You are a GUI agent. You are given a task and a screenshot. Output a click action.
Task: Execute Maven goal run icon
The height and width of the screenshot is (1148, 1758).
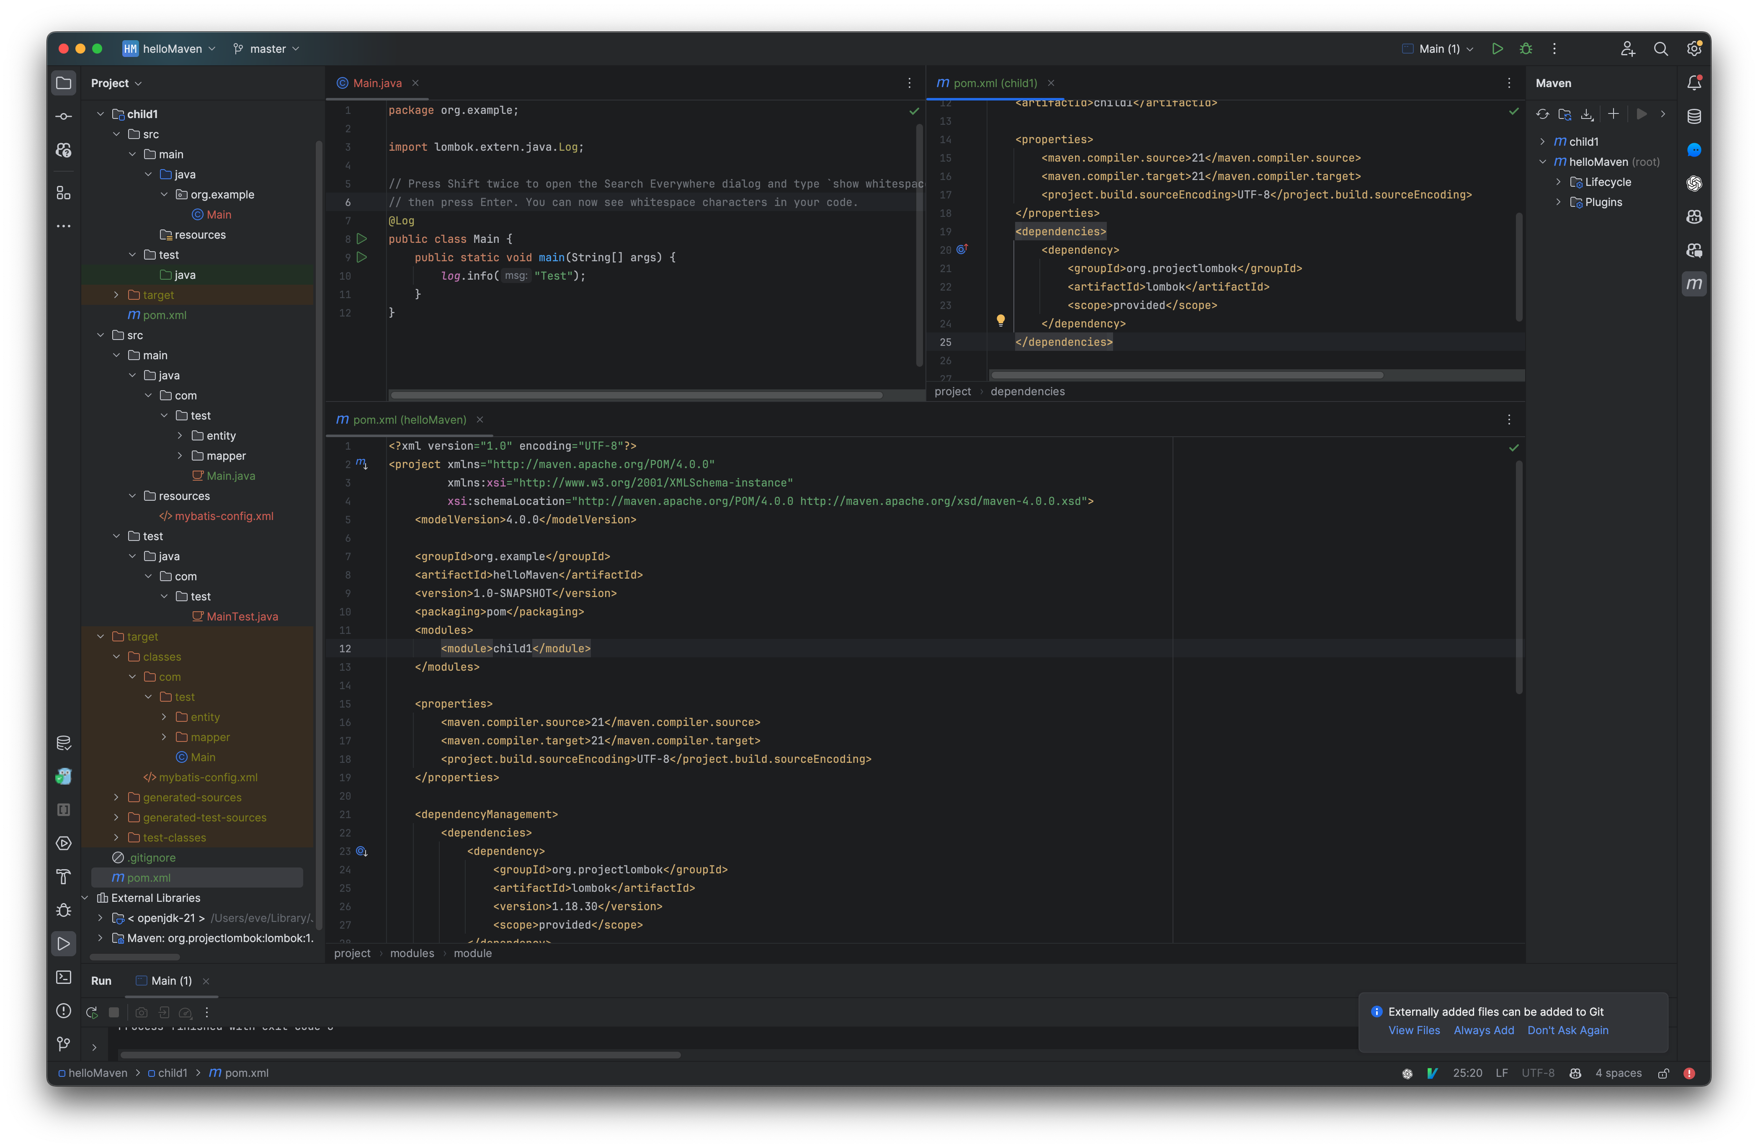(1641, 114)
